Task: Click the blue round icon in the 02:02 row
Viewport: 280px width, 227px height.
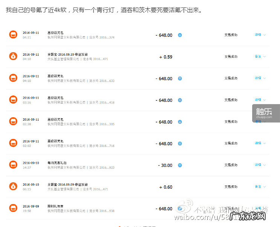Action: [180, 144]
